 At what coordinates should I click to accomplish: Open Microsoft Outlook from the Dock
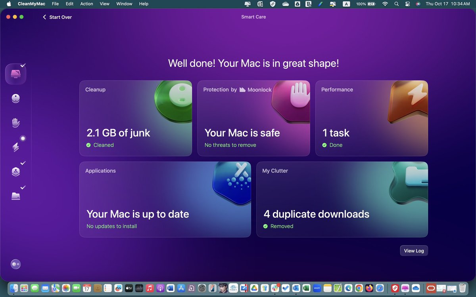296,288
